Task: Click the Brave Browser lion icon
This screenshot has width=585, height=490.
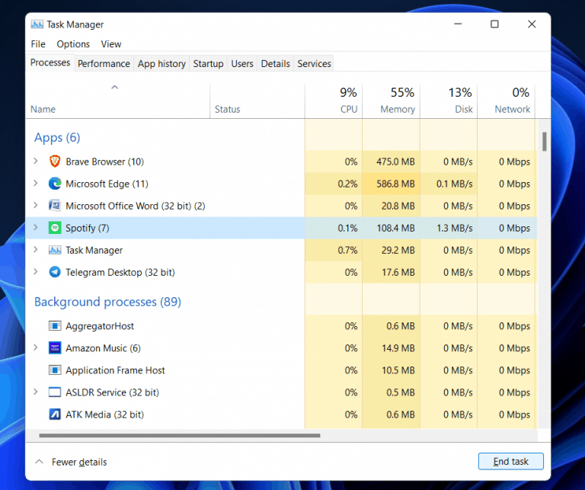Action: tap(55, 162)
